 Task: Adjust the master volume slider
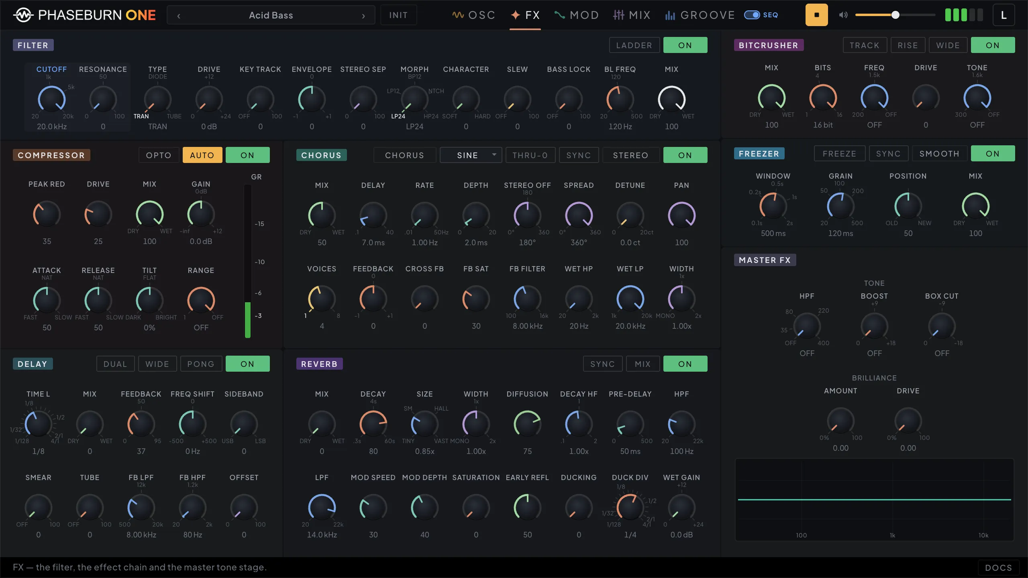[x=895, y=15]
